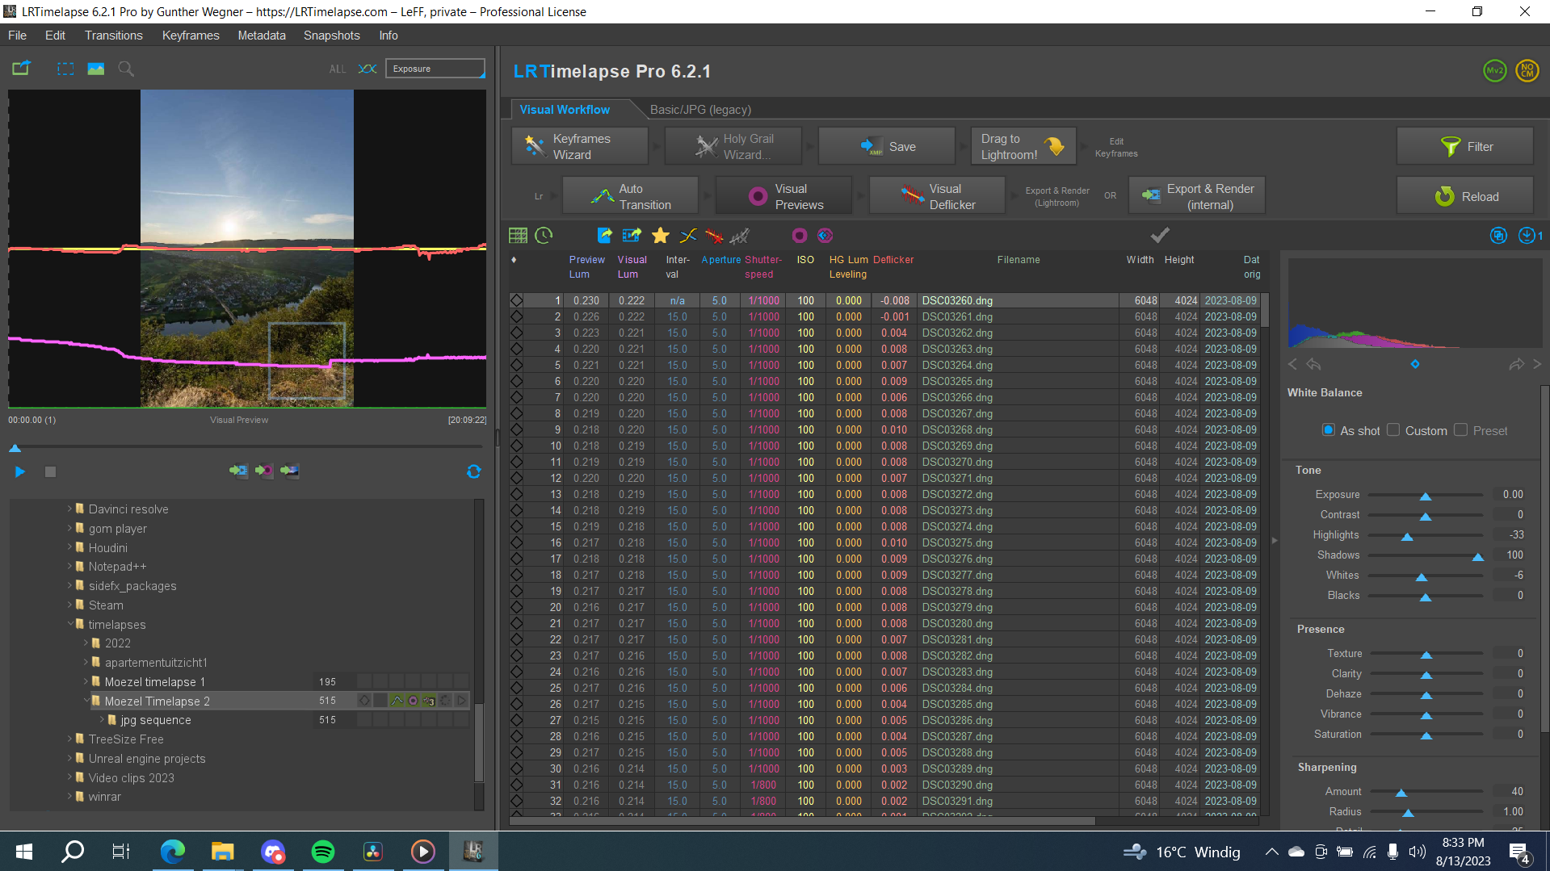Select the As shot white balance option

pyautogui.click(x=1329, y=430)
